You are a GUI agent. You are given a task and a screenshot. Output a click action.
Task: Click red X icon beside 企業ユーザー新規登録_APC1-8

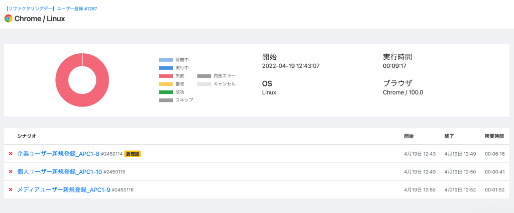(x=11, y=154)
